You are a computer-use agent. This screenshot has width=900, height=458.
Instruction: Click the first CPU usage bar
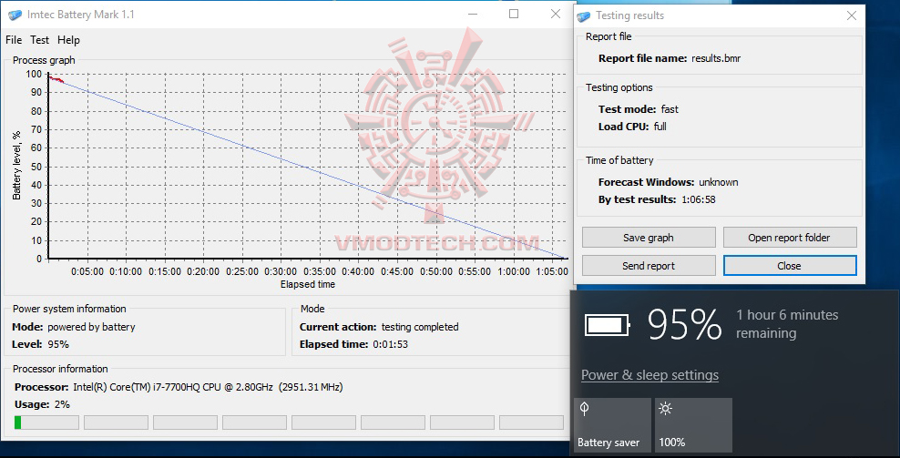tap(46, 422)
